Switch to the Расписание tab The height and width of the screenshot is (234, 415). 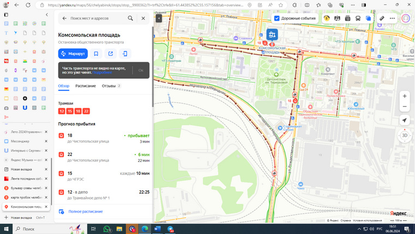pos(86,86)
